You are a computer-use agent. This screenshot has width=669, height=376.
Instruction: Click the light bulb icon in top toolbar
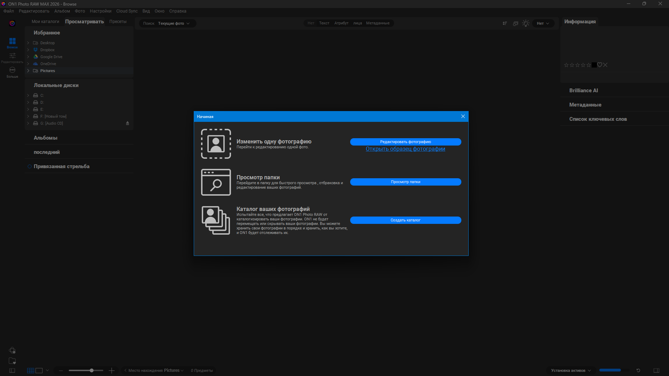(x=526, y=23)
